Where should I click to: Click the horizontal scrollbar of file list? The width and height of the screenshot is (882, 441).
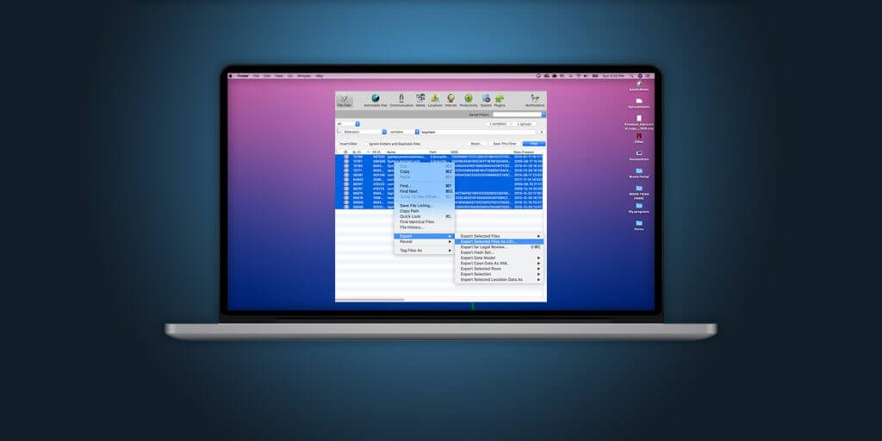370,300
